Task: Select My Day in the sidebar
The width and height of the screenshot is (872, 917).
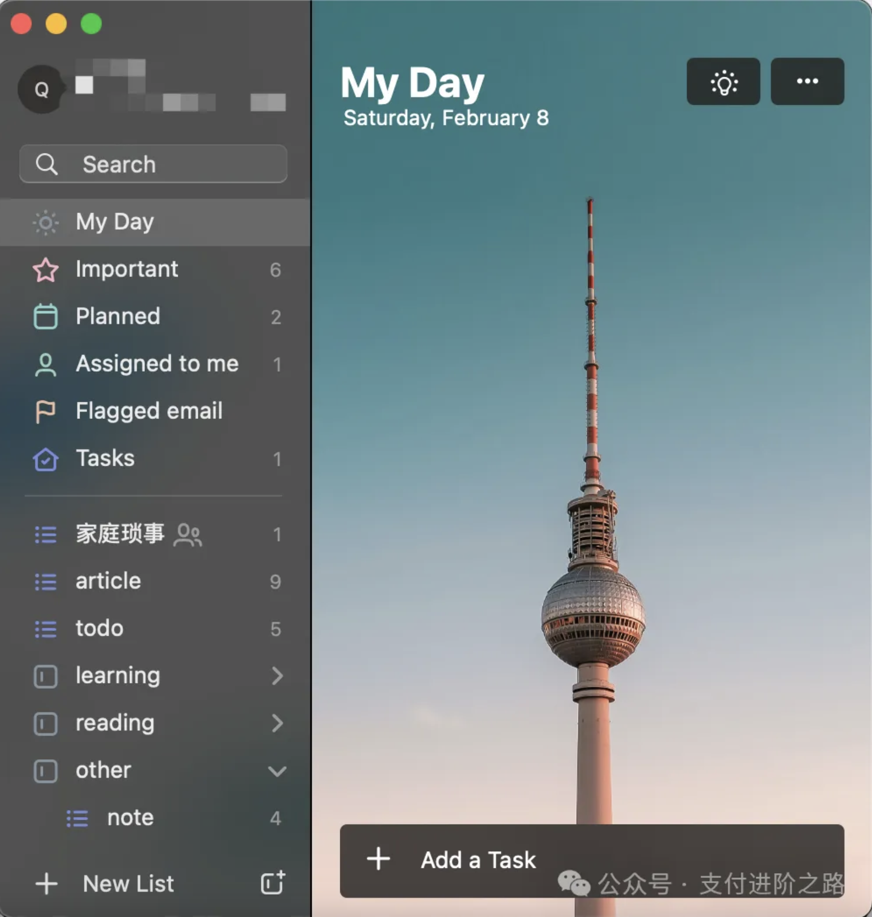Action: pos(114,222)
